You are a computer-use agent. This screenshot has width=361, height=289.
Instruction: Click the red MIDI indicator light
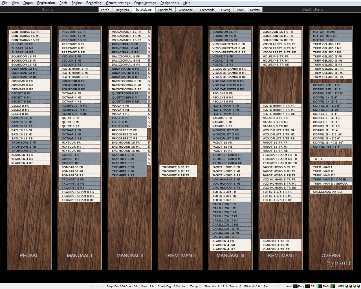[351, 286]
